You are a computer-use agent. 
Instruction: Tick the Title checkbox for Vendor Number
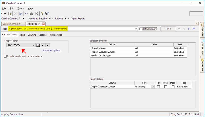[158, 87]
